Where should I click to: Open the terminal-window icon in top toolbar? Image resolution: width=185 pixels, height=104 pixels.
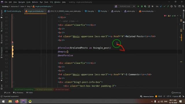180,6
